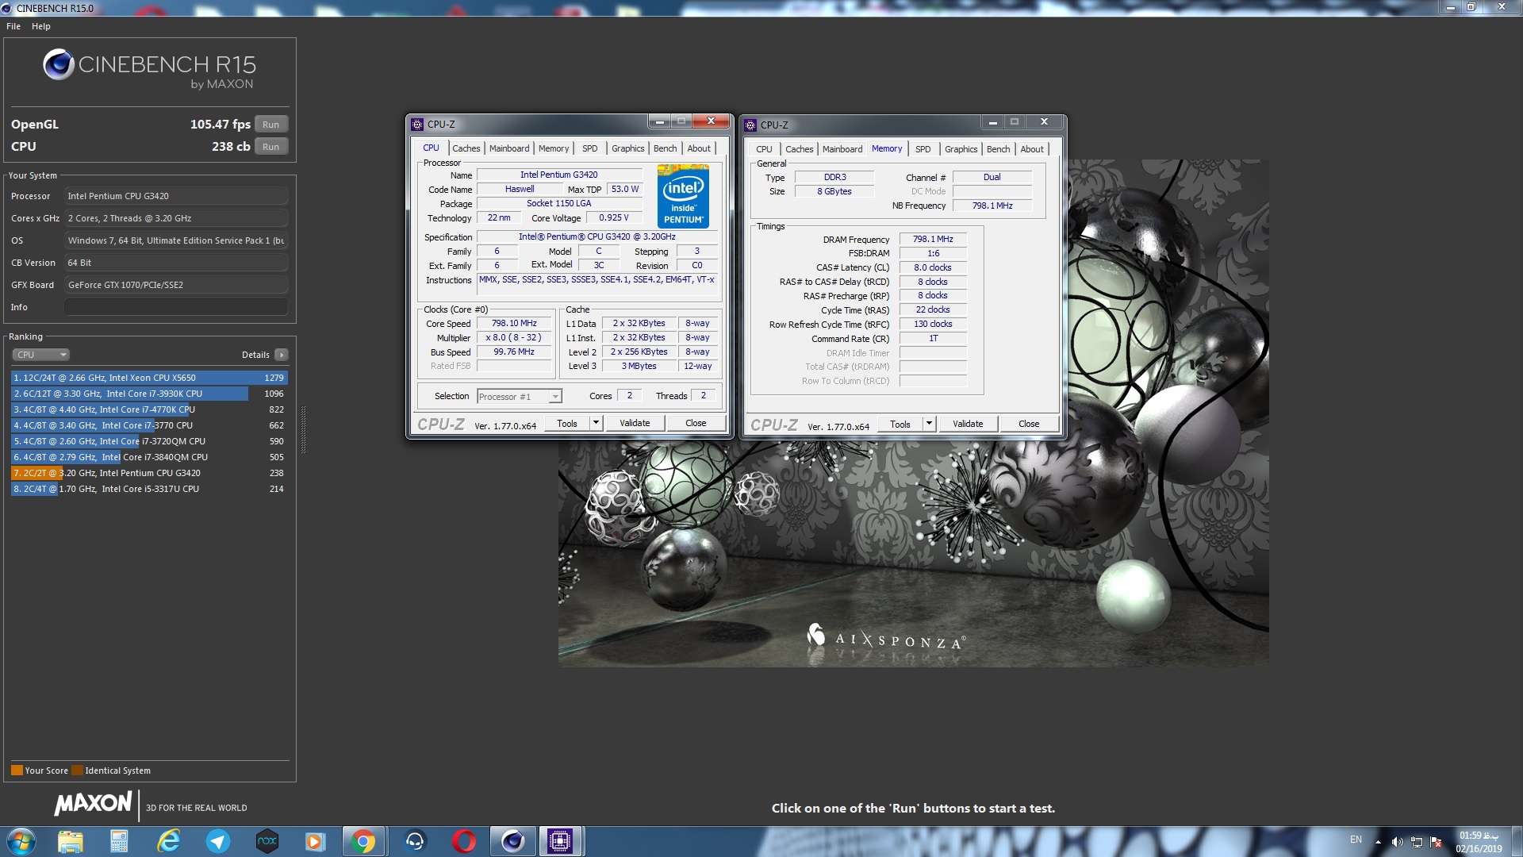Click Close button in left CPU-Z window
1523x857 pixels.
(x=696, y=424)
